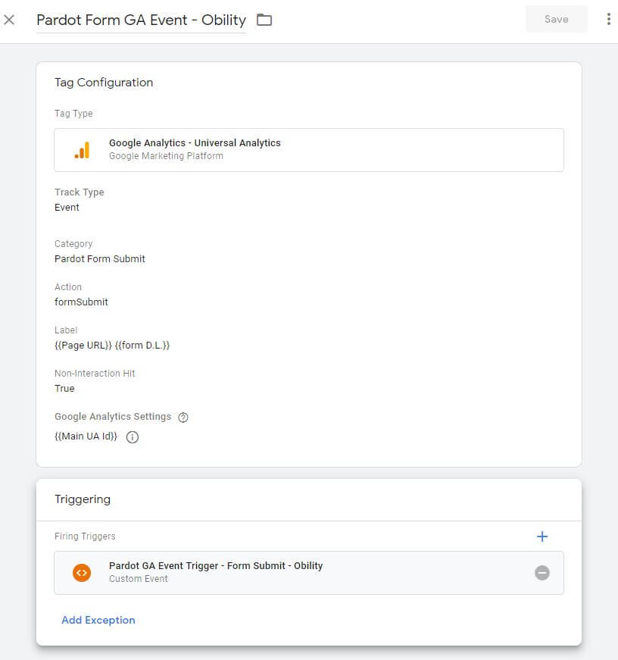Close the tag editor with the X icon
Screen dimensions: 618x660
(9, 20)
